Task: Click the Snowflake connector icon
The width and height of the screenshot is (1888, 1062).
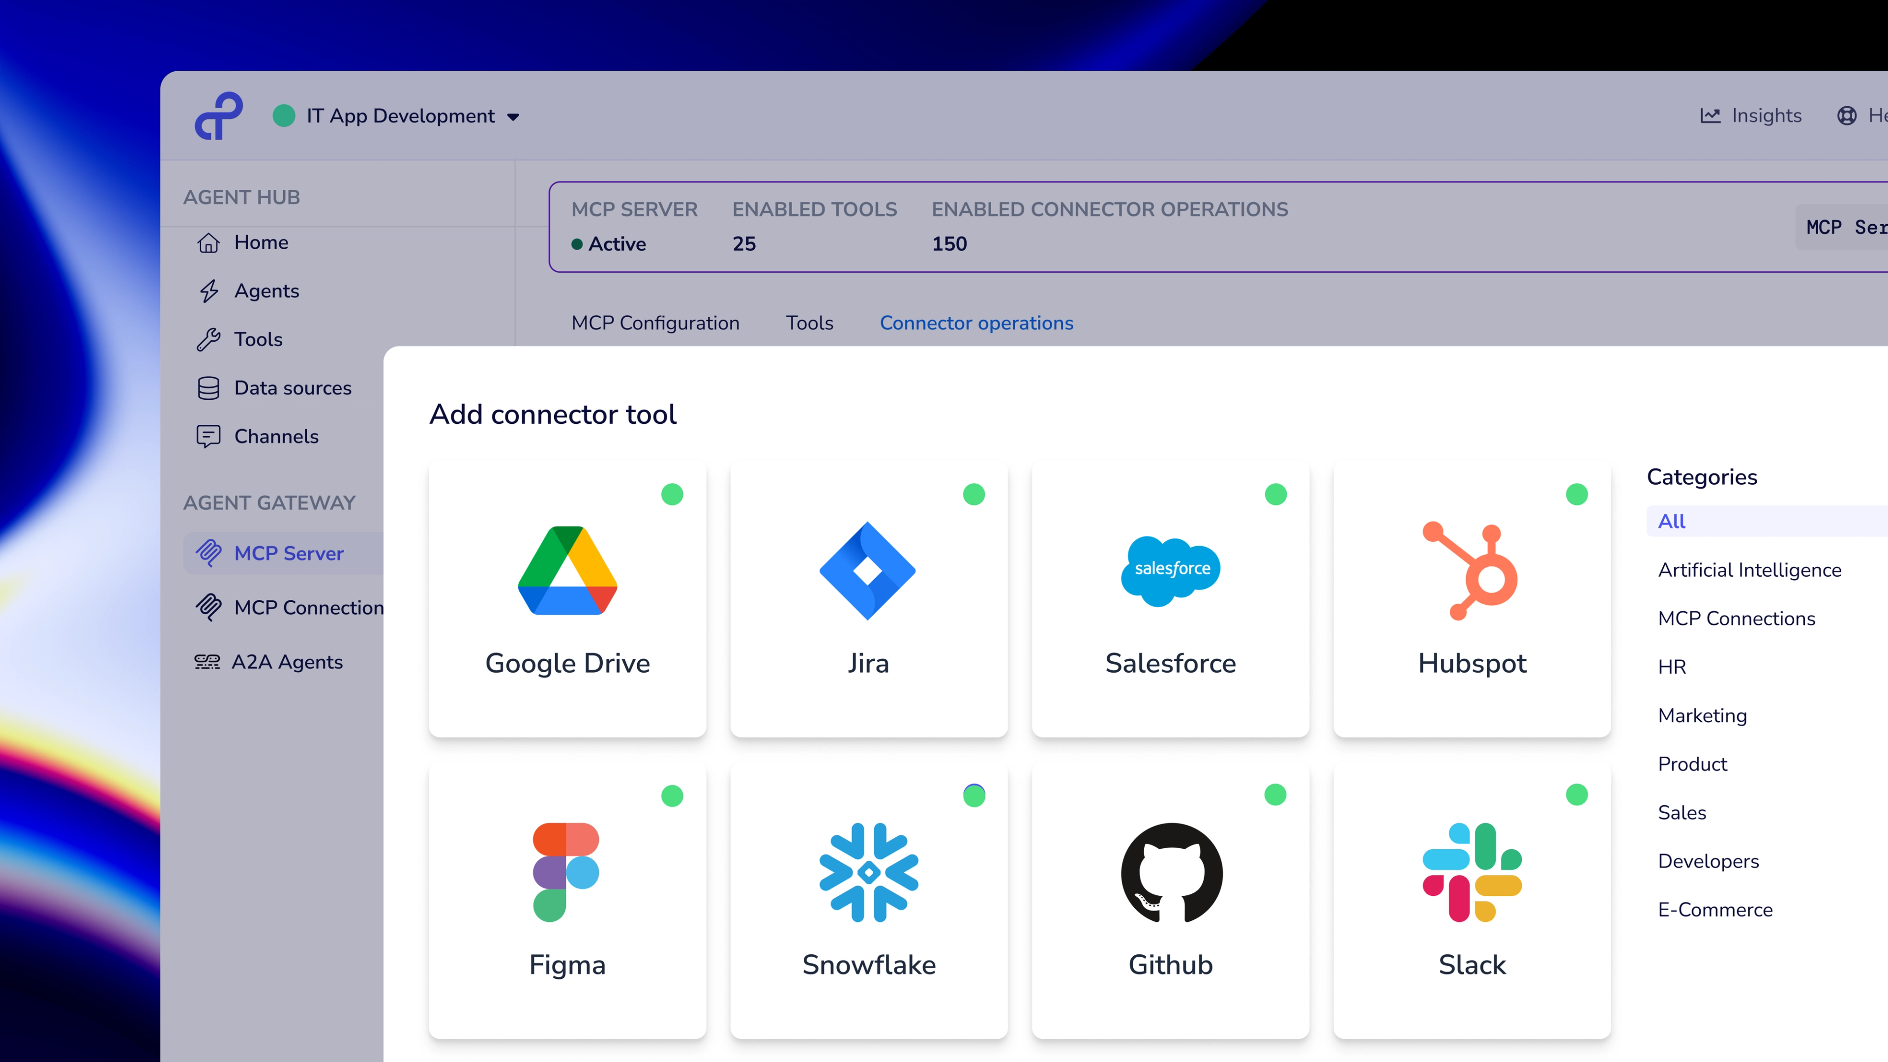Action: coord(868,872)
